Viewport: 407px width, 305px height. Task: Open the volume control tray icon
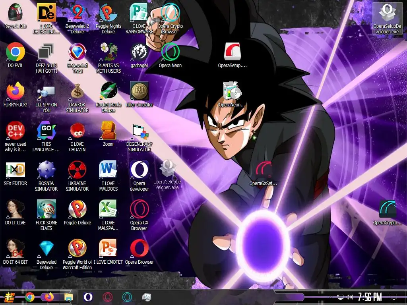[x=350, y=297]
